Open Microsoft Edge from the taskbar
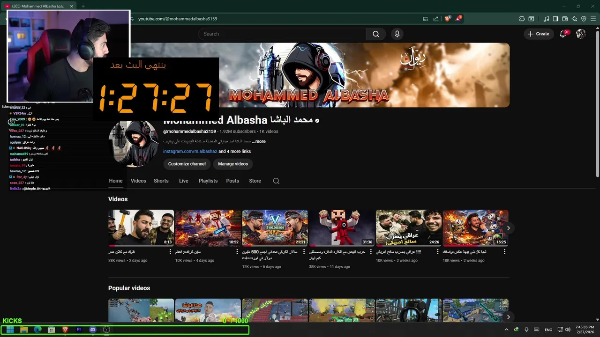This screenshot has height=337, width=600. [x=37, y=330]
